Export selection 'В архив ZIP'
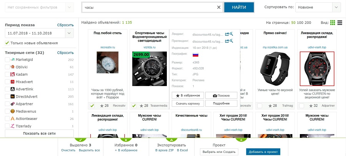Viewport: 346px width, 156px height. [x=165, y=150]
